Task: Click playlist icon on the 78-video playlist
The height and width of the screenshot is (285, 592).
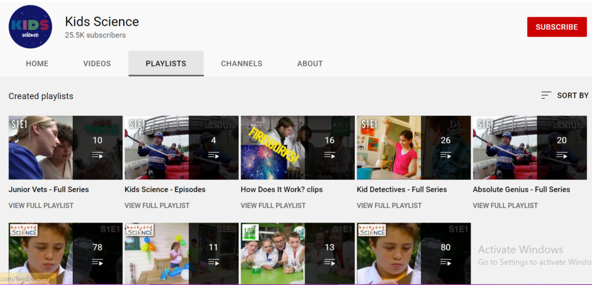Action: tap(98, 262)
